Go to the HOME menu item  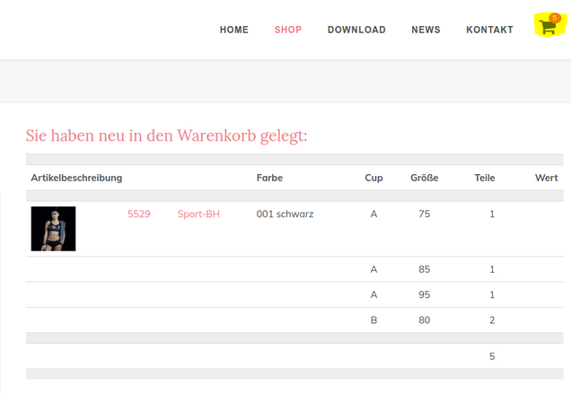coord(234,30)
